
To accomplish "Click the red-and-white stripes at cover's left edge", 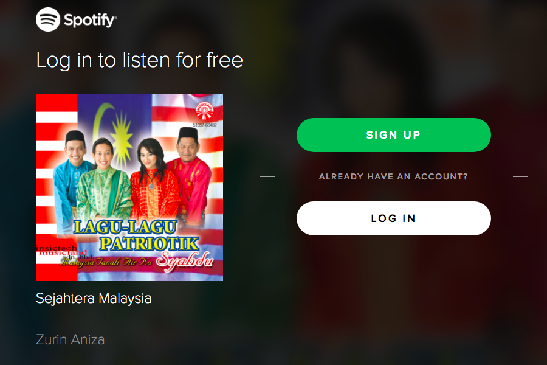I will coord(57,187).
